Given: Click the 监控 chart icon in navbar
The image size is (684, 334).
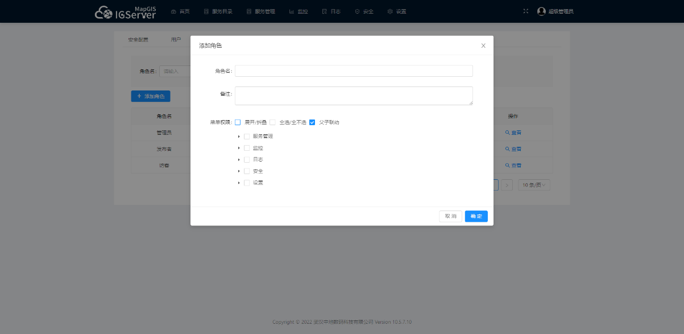Looking at the screenshot, I should point(292,11).
